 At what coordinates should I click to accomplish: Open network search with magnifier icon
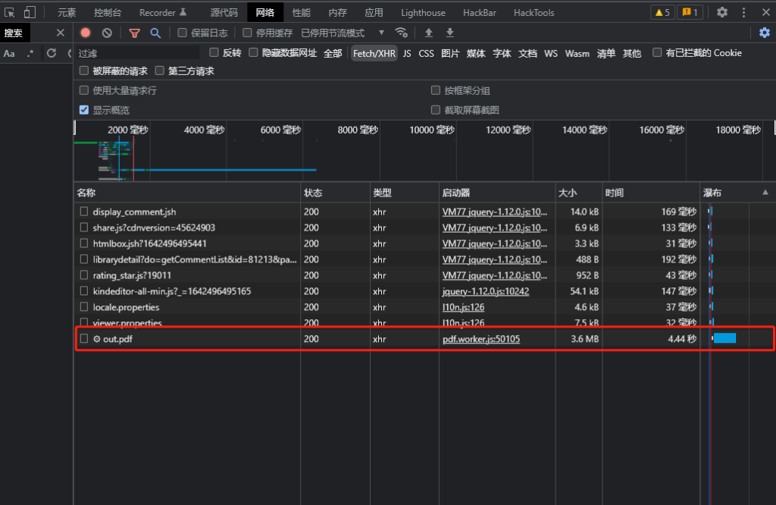155,33
